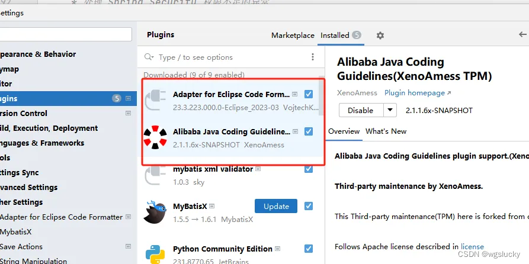Open the Plugin homepage link
The image size is (529, 264).
pyautogui.click(x=418, y=93)
